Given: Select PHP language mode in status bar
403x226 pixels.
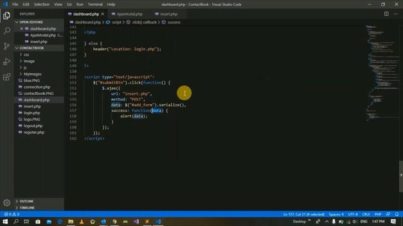Looking at the screenshot, I should [x=378, y=214].
